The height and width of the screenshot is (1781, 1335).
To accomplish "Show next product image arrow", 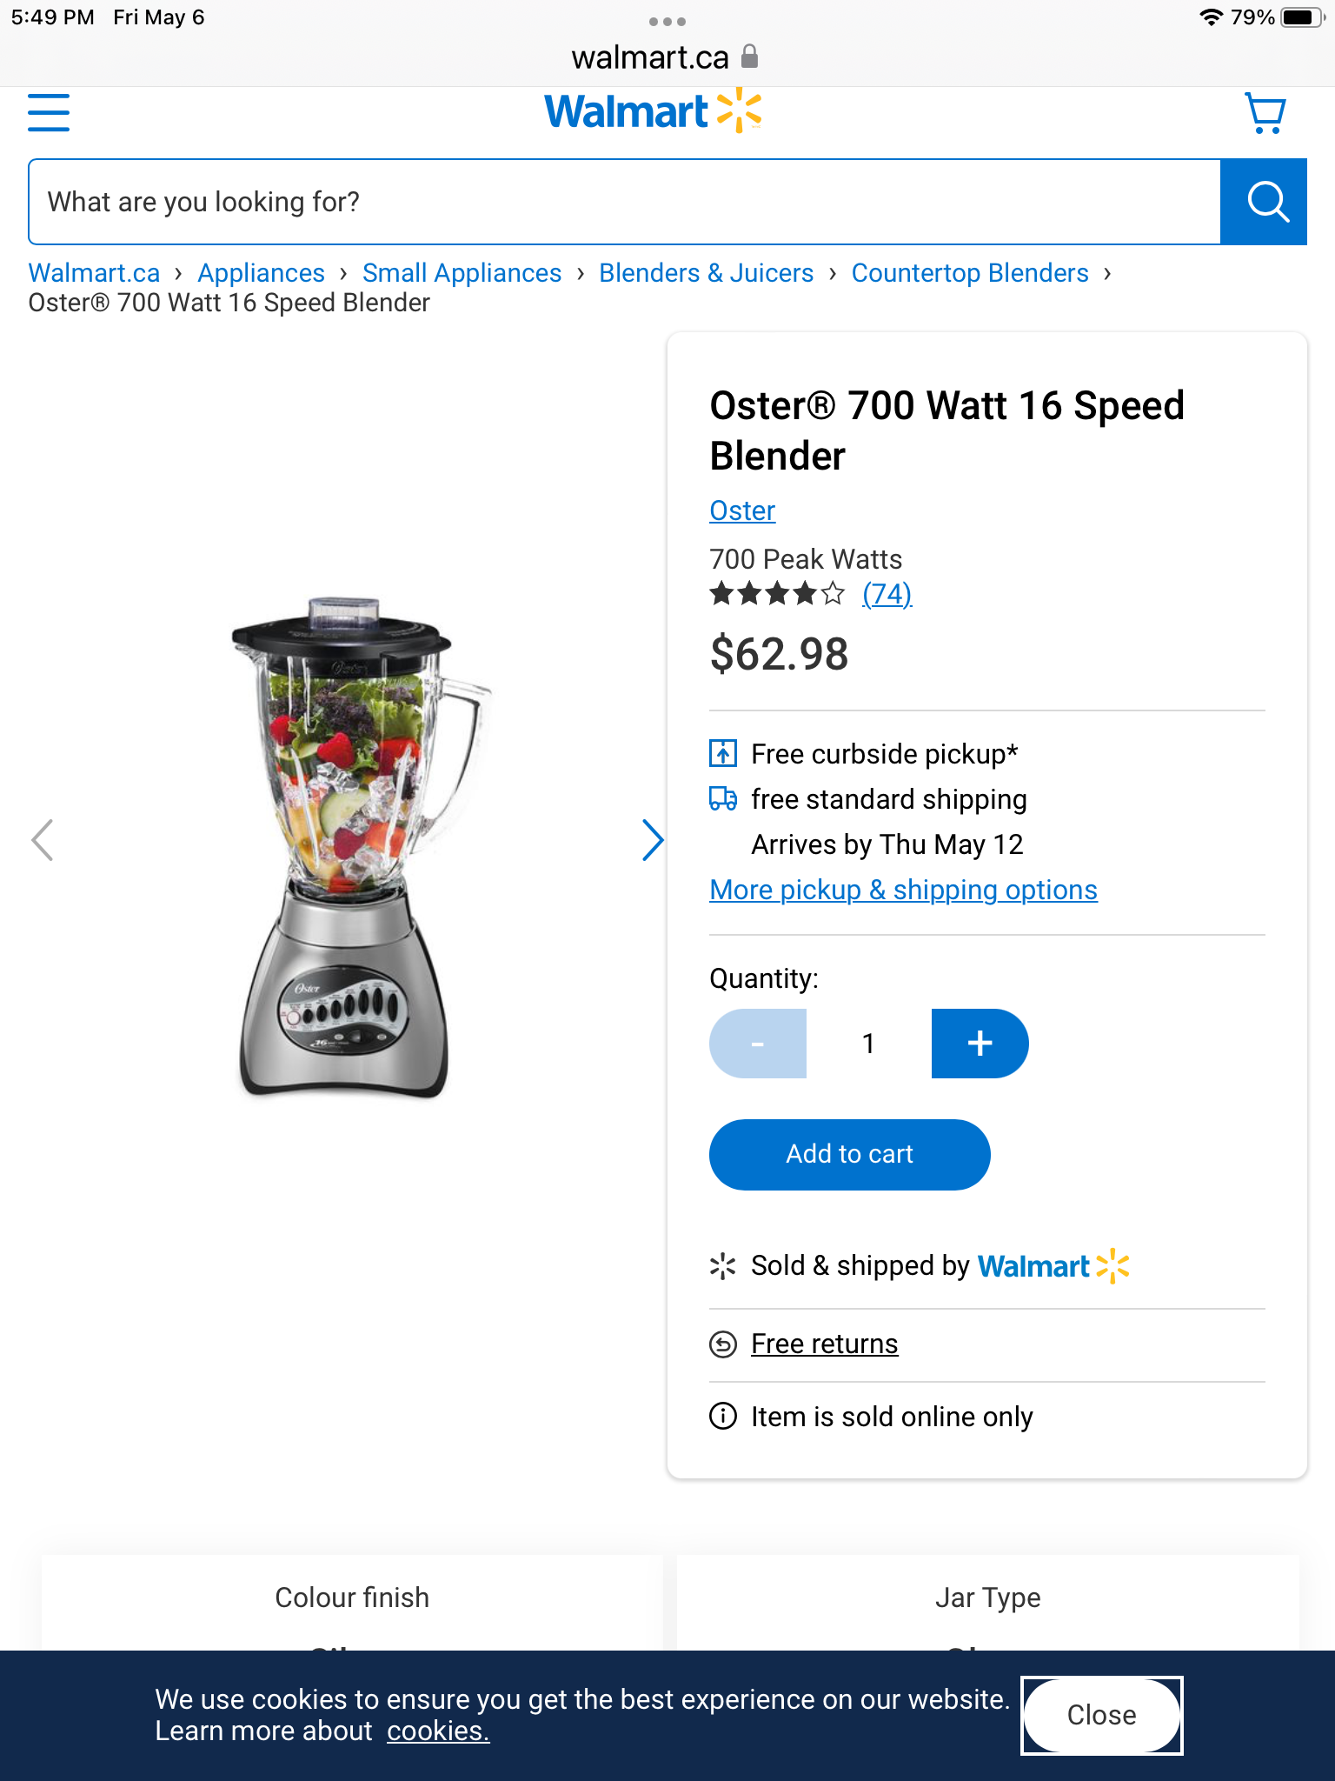I will tap(653, 840).
